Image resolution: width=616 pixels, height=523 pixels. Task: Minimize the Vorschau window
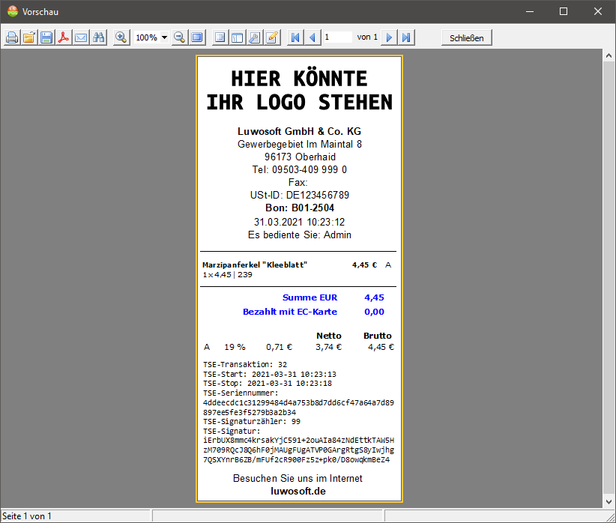pyautogui.click(x=530, y=11)
